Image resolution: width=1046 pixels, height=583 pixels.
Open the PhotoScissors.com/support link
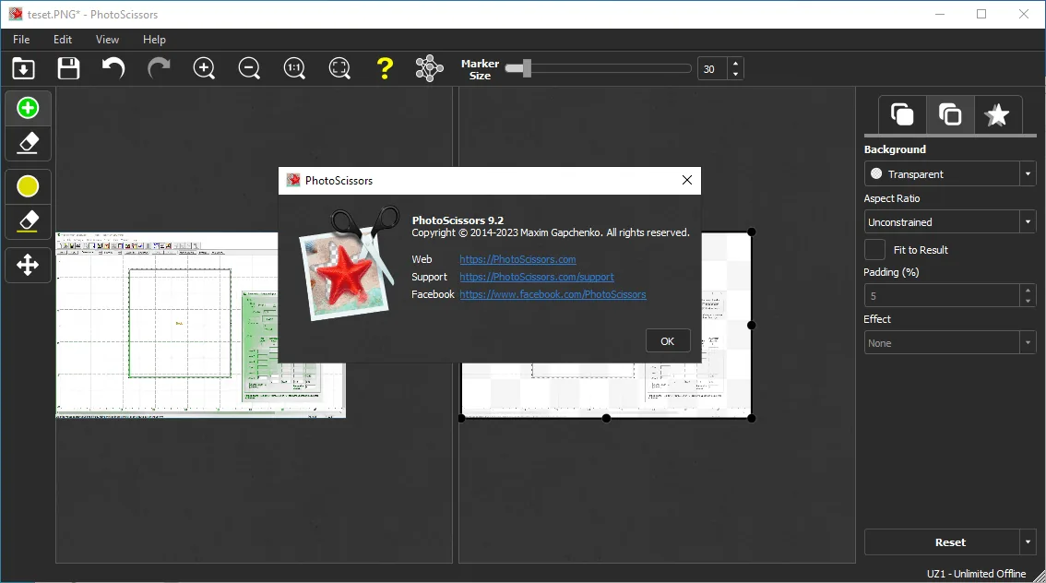[x=536, y=277]
